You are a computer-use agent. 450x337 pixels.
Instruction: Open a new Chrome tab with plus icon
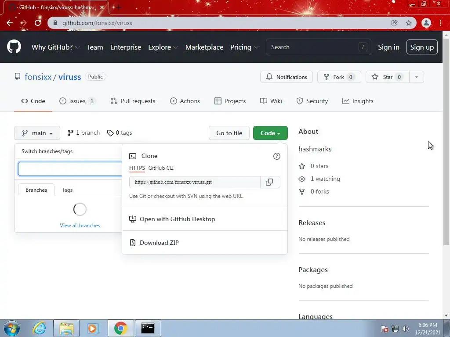(118, 7)
